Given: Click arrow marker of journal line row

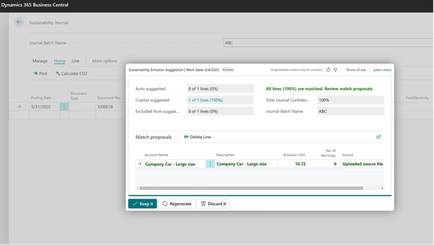Looking at the screenshot, I should pos(19,107).
